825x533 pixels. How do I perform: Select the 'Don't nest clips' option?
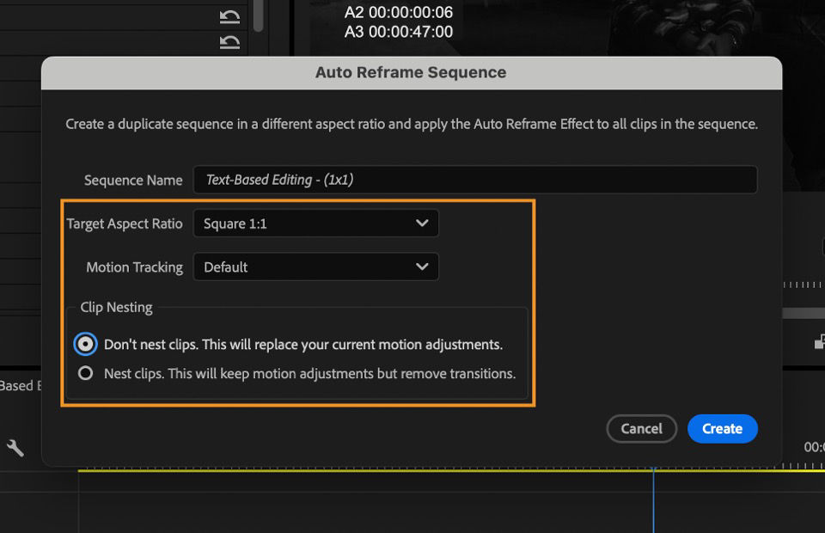click(x=83, y=343)
